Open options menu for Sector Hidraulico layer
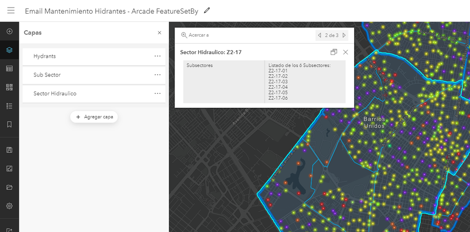Image resolution: width=470 pixels, height=232 pixels. tap(157, 93)
